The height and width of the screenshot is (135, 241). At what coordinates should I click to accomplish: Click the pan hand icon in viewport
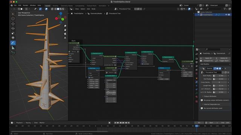click(x=65, y=30)
